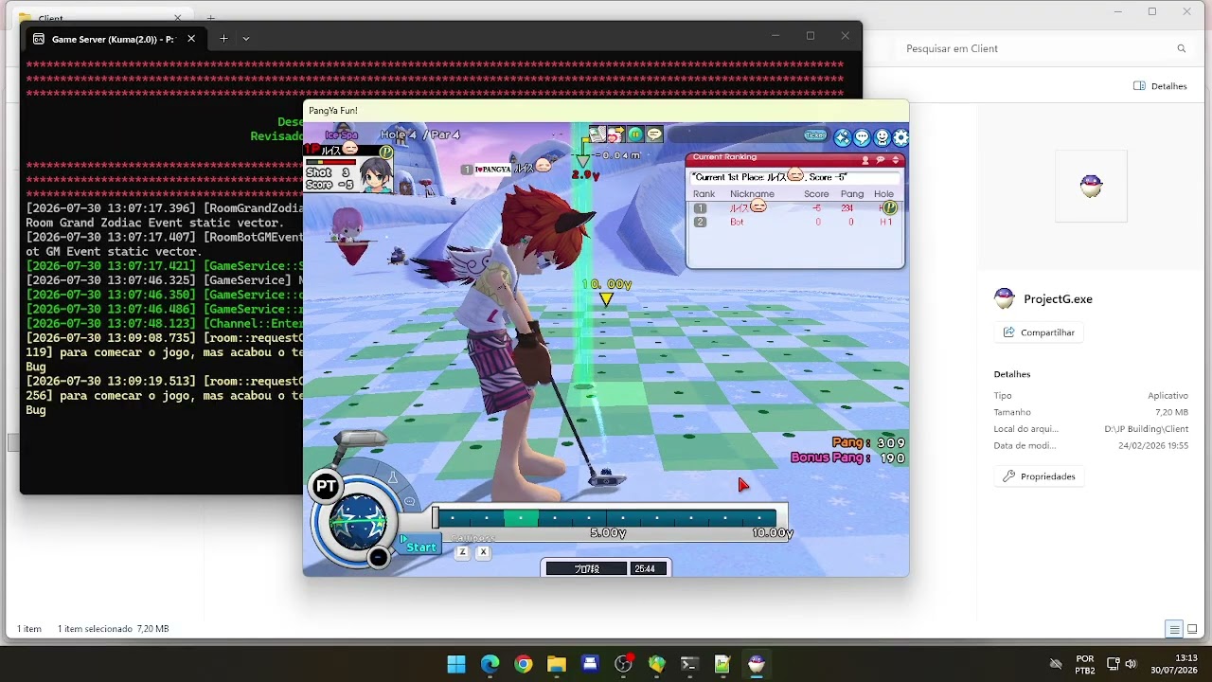Open the scorecard icon in PangYa top toolbar
The height and width of the screenshot is (682, 1212).
tap(597, 135)
